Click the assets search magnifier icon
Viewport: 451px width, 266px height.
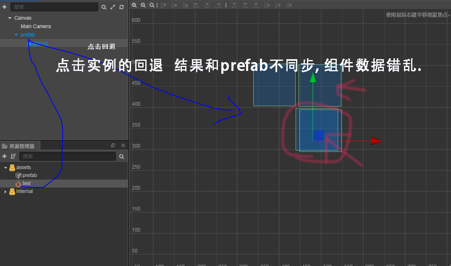(x=122, y=156)
